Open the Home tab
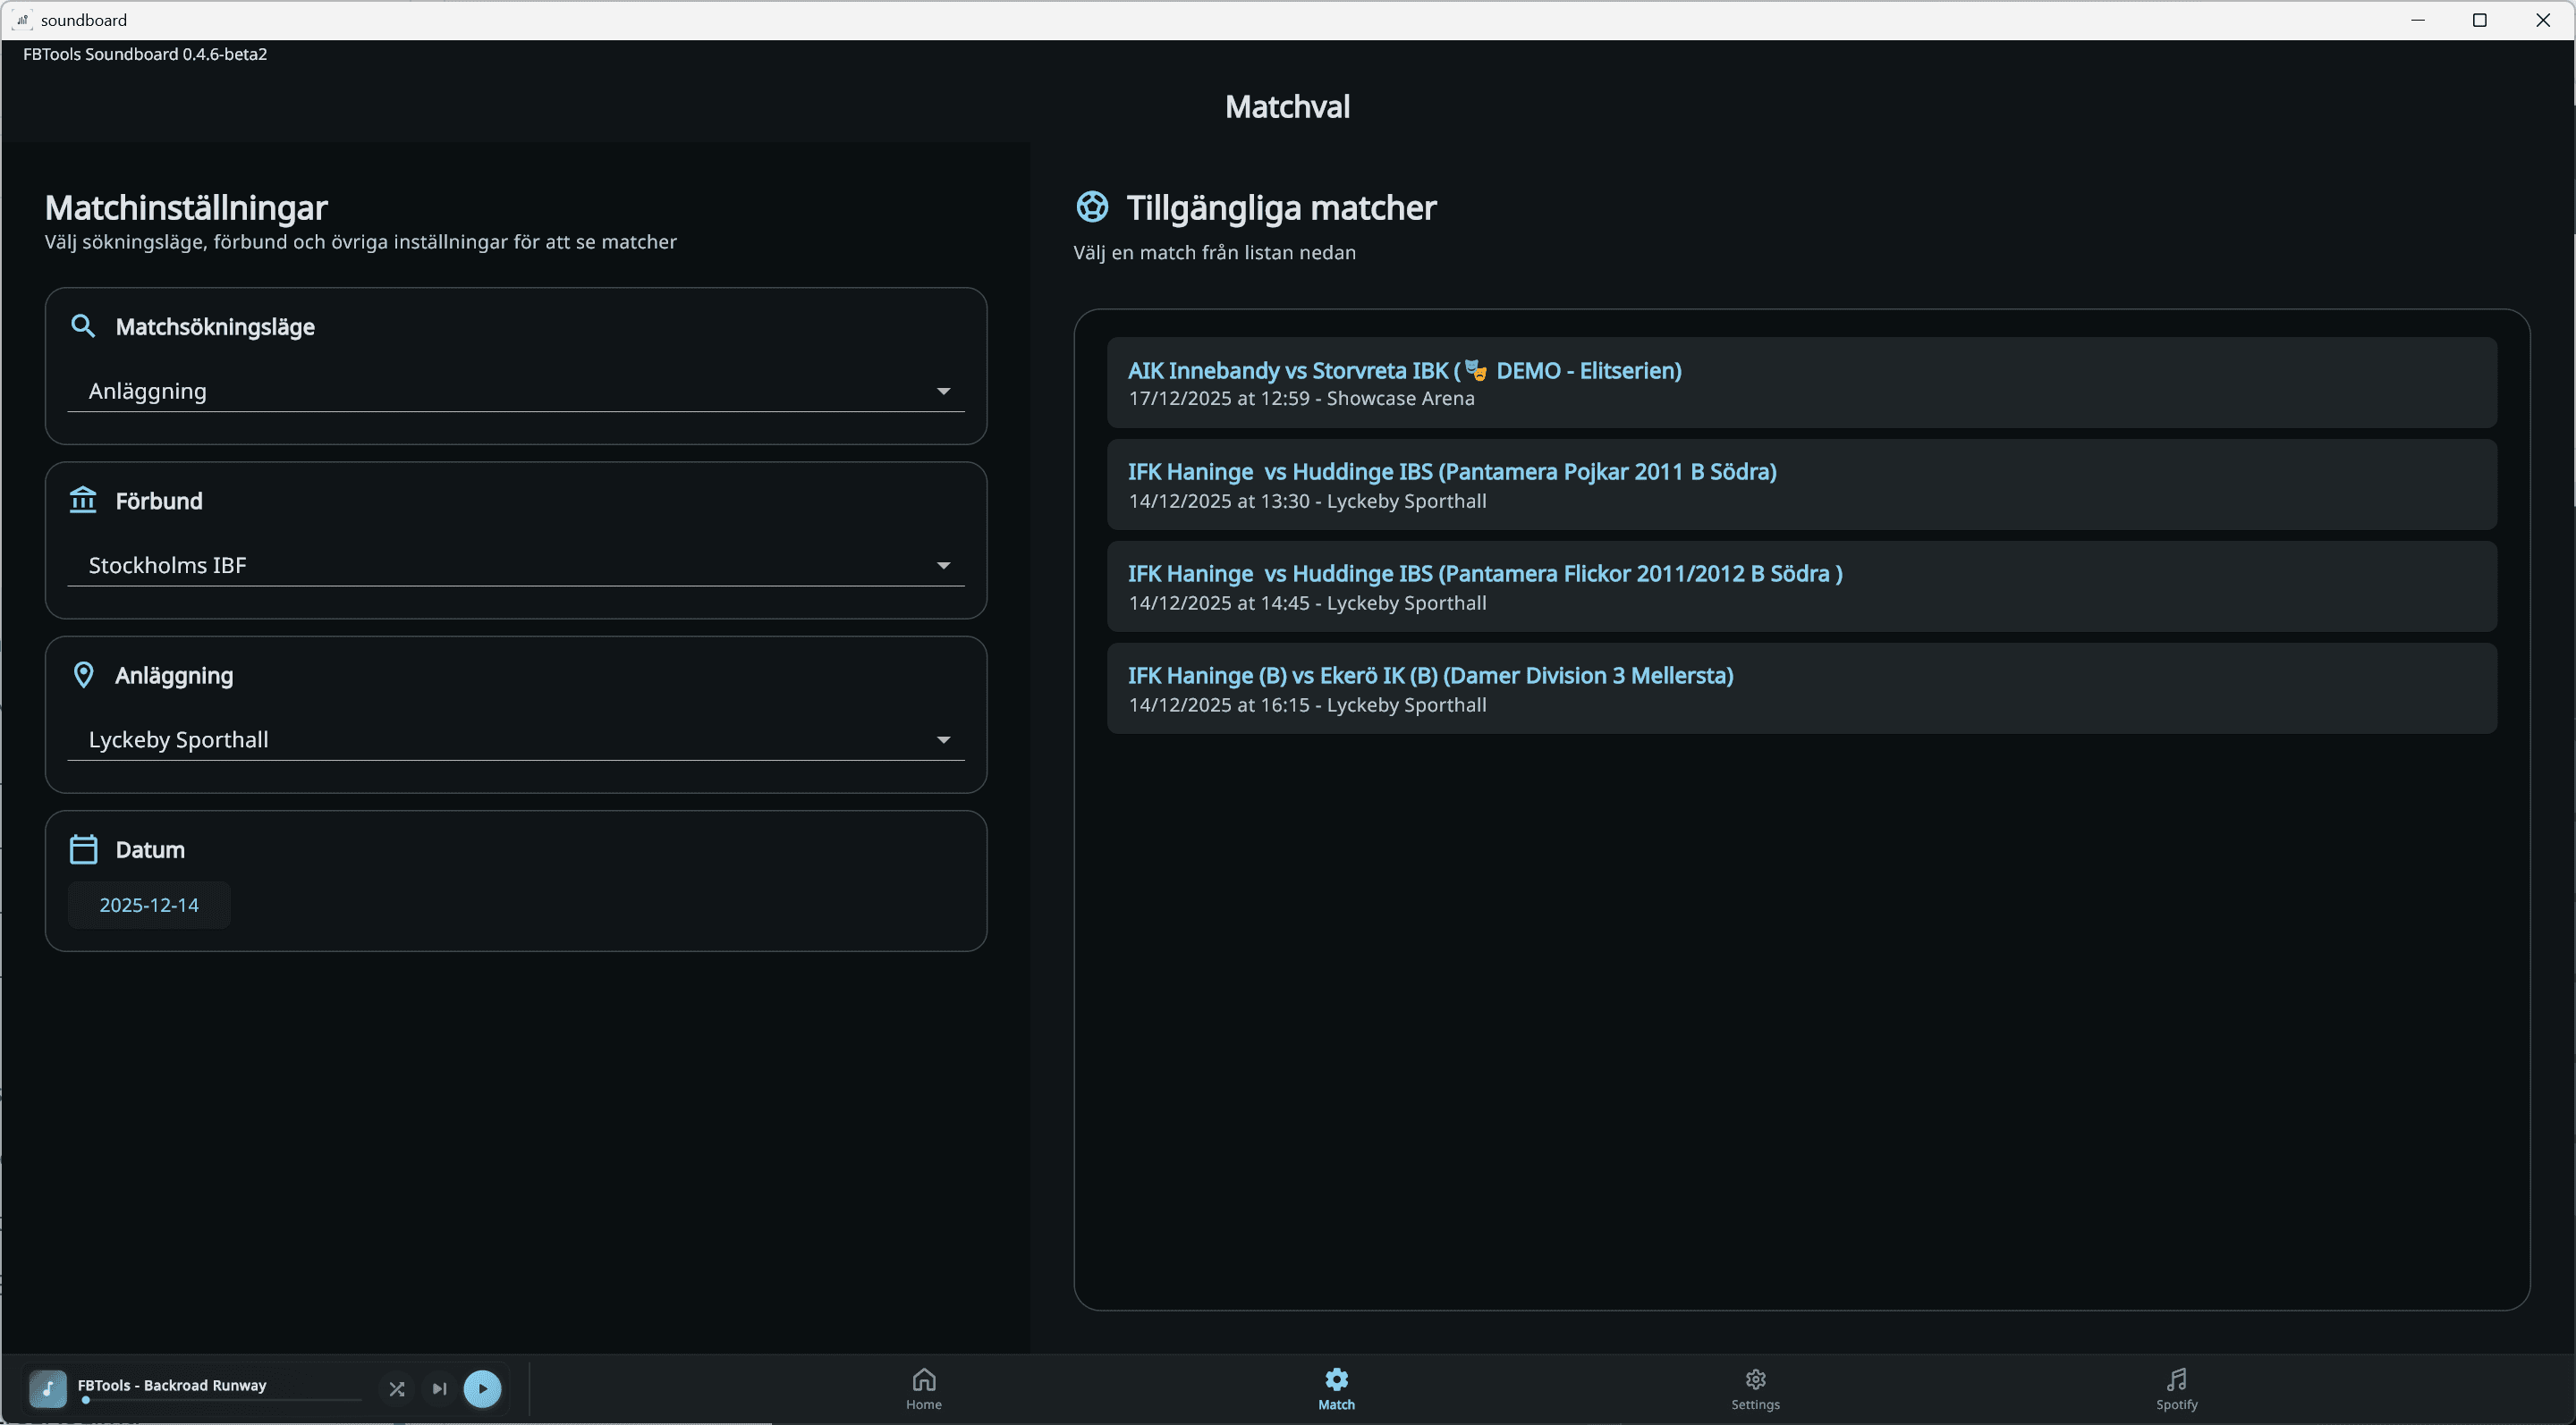This screenshot has height=1425, width=2576. pyautogui.click(x=923, y=1388)
